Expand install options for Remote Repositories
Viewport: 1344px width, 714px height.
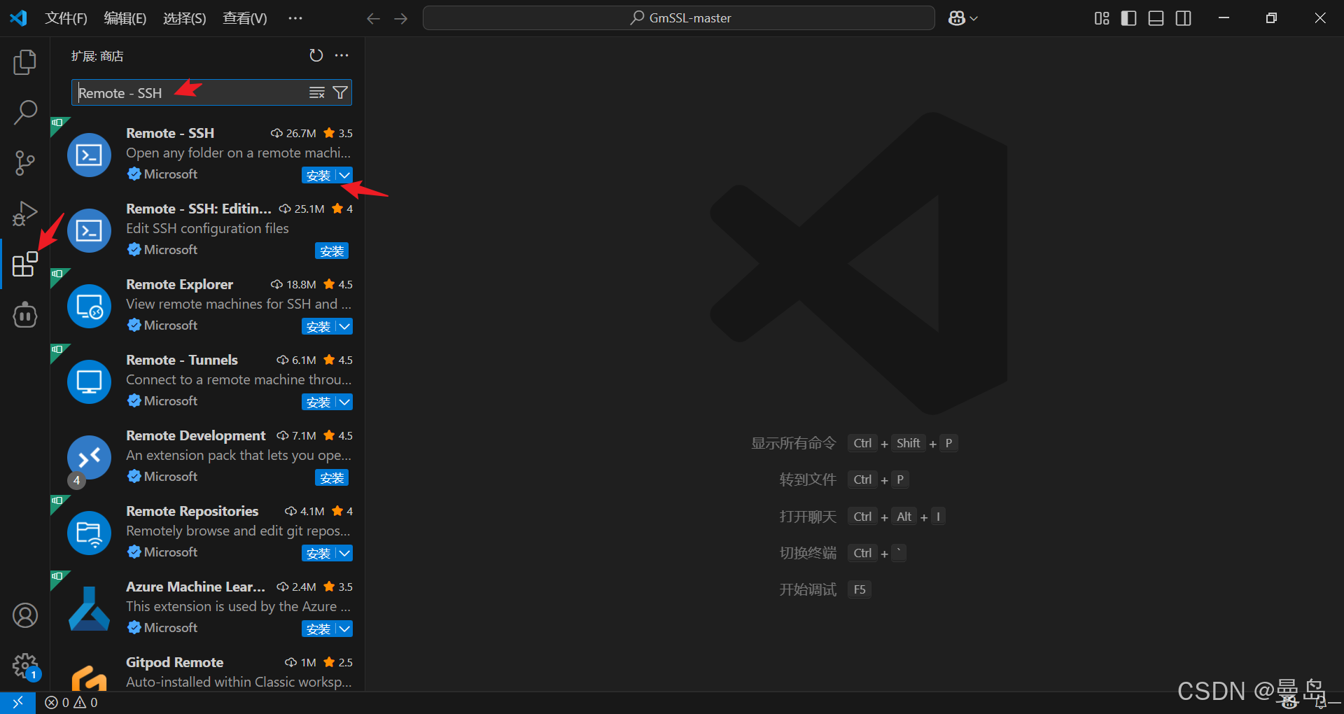click(x=344, y=553)
